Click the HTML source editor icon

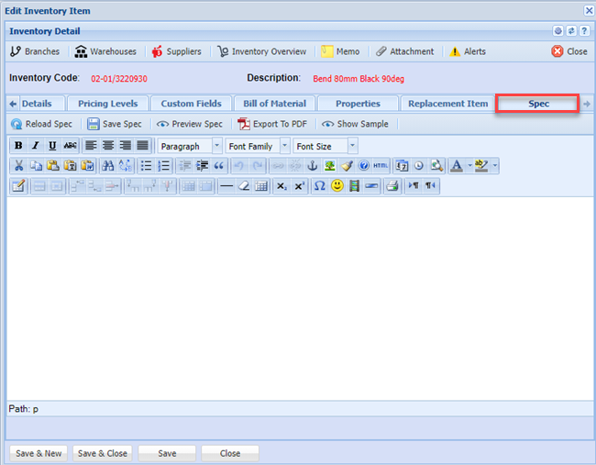[381, 166]
